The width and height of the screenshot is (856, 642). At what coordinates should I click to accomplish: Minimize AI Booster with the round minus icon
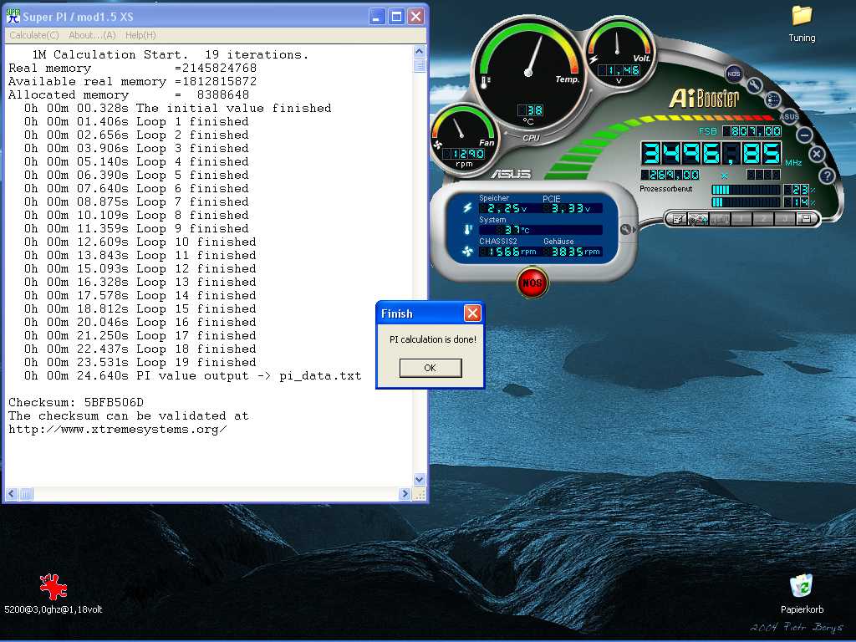pos(803,135)
